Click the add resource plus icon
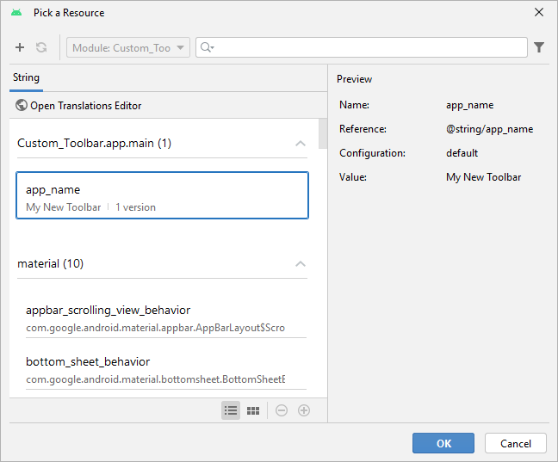 [x=20, y=47]
